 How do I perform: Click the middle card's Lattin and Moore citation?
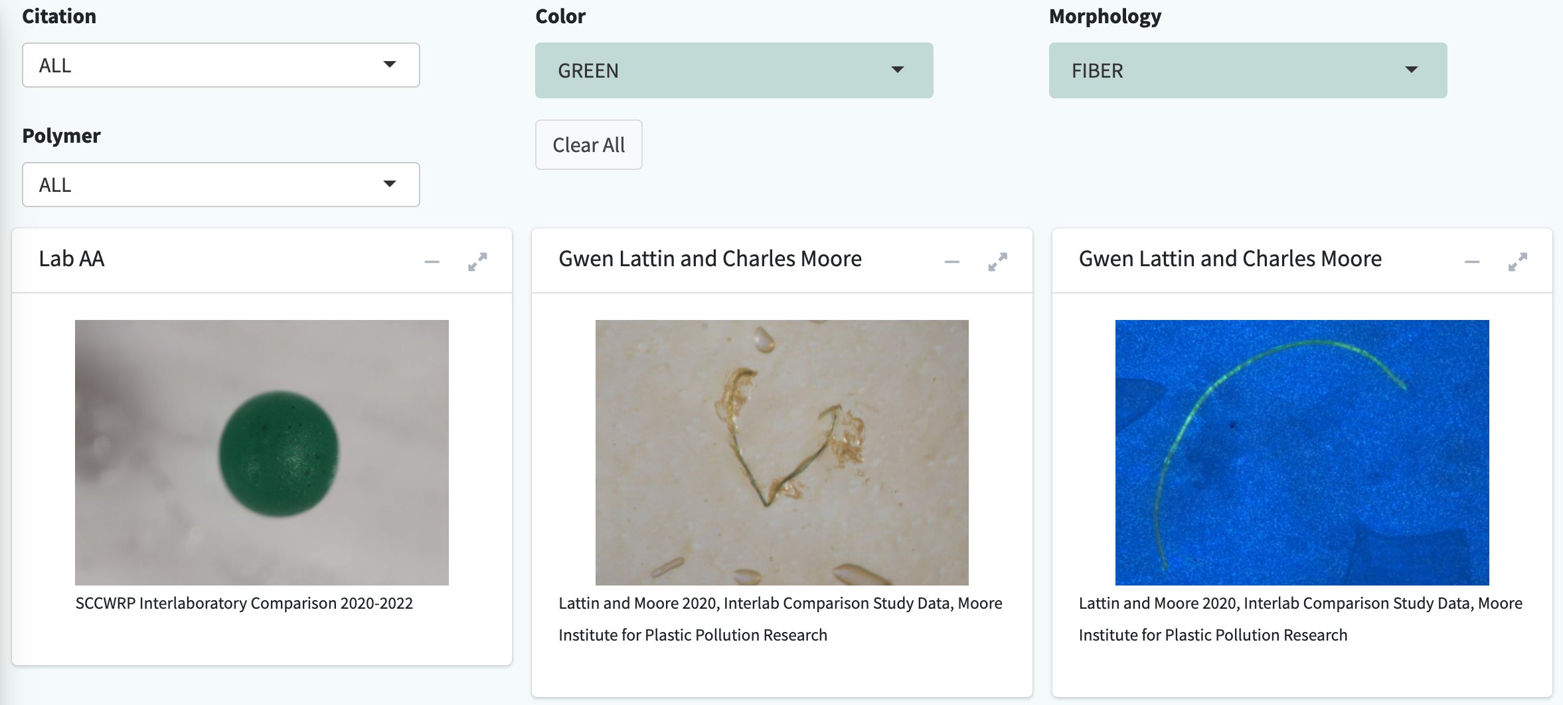pyautogui.click(x=780, y=619)
